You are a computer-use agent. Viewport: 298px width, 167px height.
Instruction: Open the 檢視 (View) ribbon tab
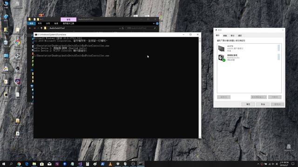[56, 24]
